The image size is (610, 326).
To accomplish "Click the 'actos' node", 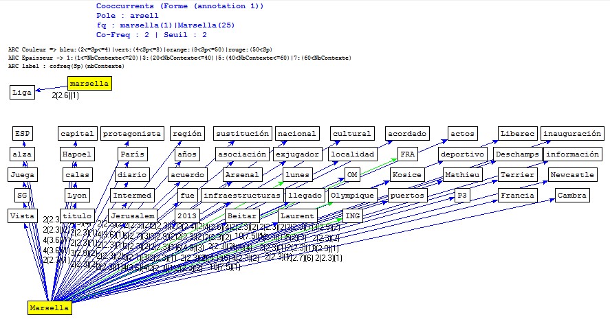I will [462, 134].
